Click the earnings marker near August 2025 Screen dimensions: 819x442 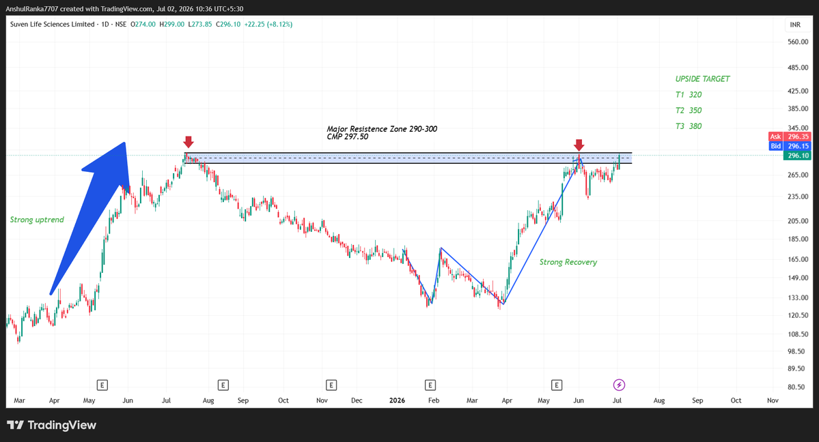[223, 385]
